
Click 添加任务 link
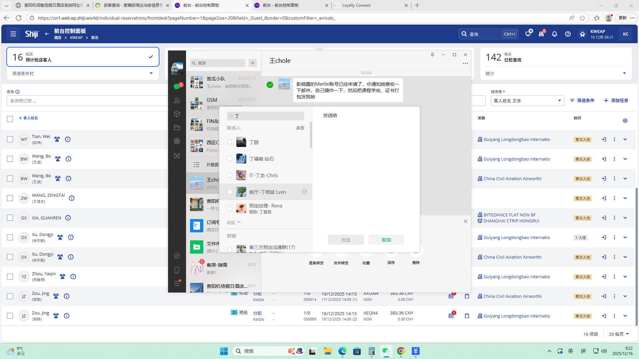(616, 100)
